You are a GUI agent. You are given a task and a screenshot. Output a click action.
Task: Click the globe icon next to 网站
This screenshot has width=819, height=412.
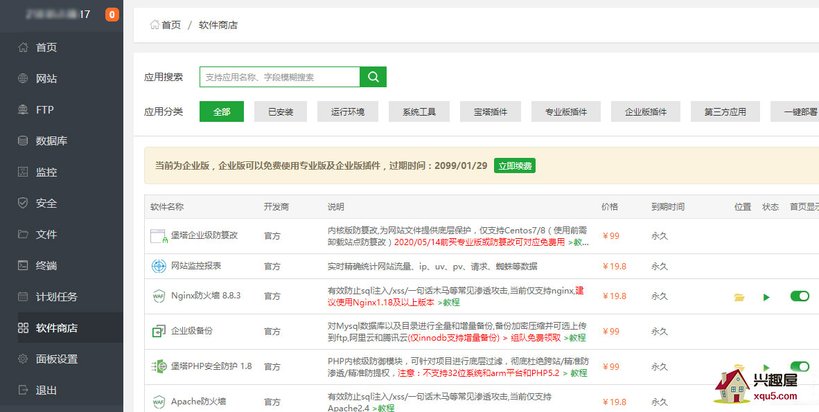coord(23,79)
